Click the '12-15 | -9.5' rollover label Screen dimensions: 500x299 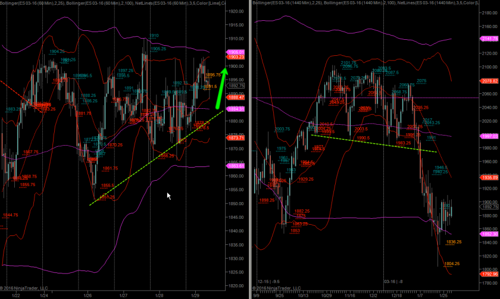pos(268,282)
